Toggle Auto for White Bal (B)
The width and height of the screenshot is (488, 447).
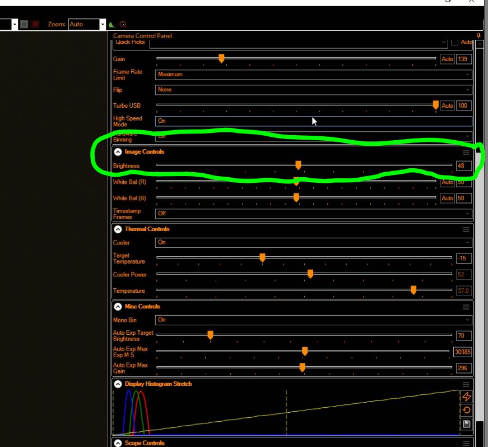[x=447, y=198]
